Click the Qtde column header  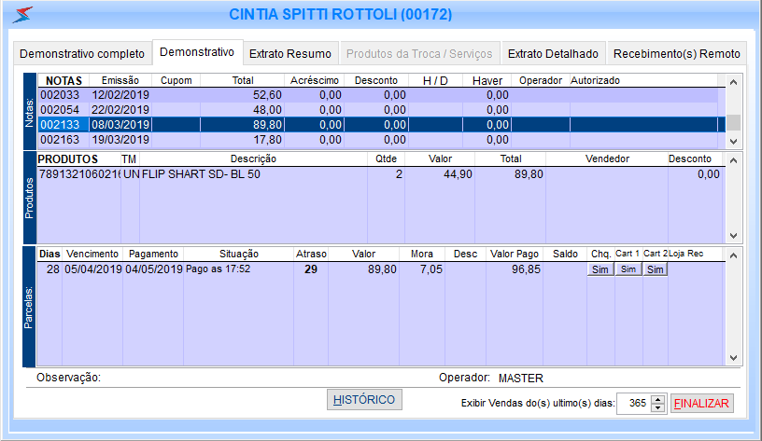coord(386,159)
